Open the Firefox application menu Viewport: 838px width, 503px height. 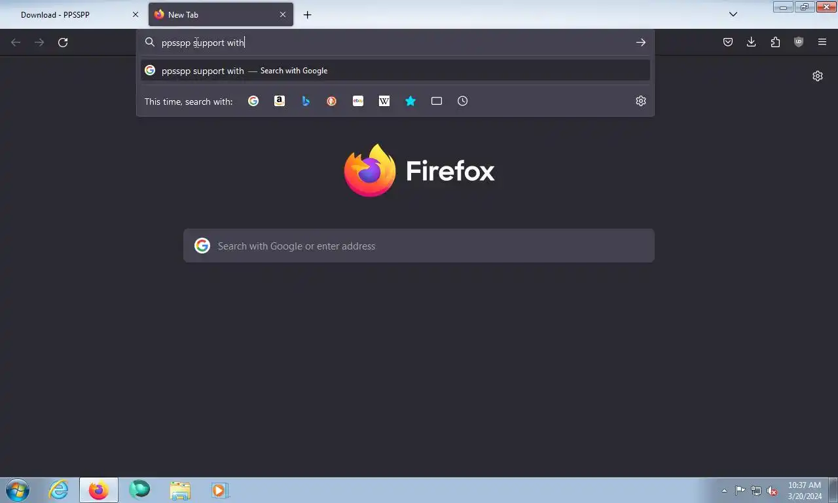click(x=822, y=43)
